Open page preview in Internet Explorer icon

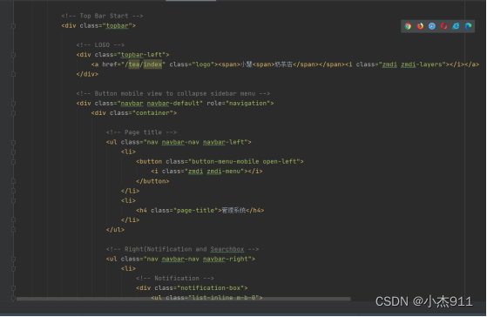point(456,26)
